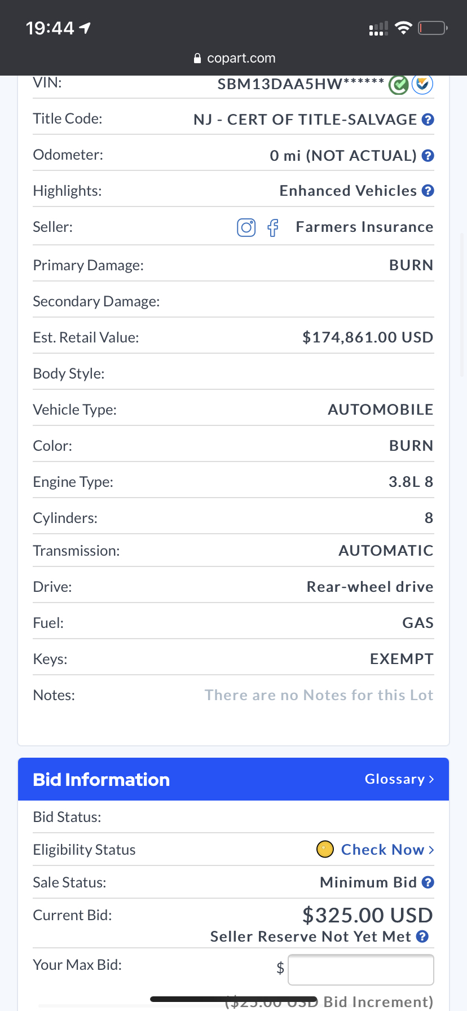Open Odometer help question mark icon

(x=428, y=156)
